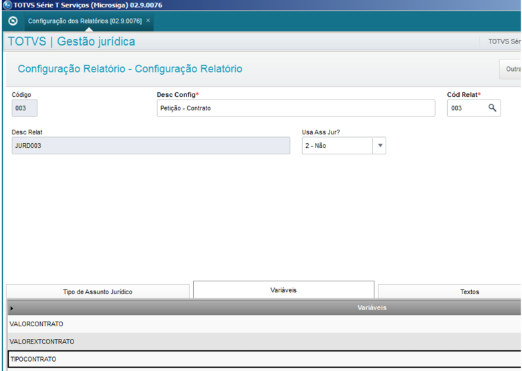This screenshot has height=371, width=522.
Task: Select the TIPOCONTRATO row
Action: tap(264, 359)
